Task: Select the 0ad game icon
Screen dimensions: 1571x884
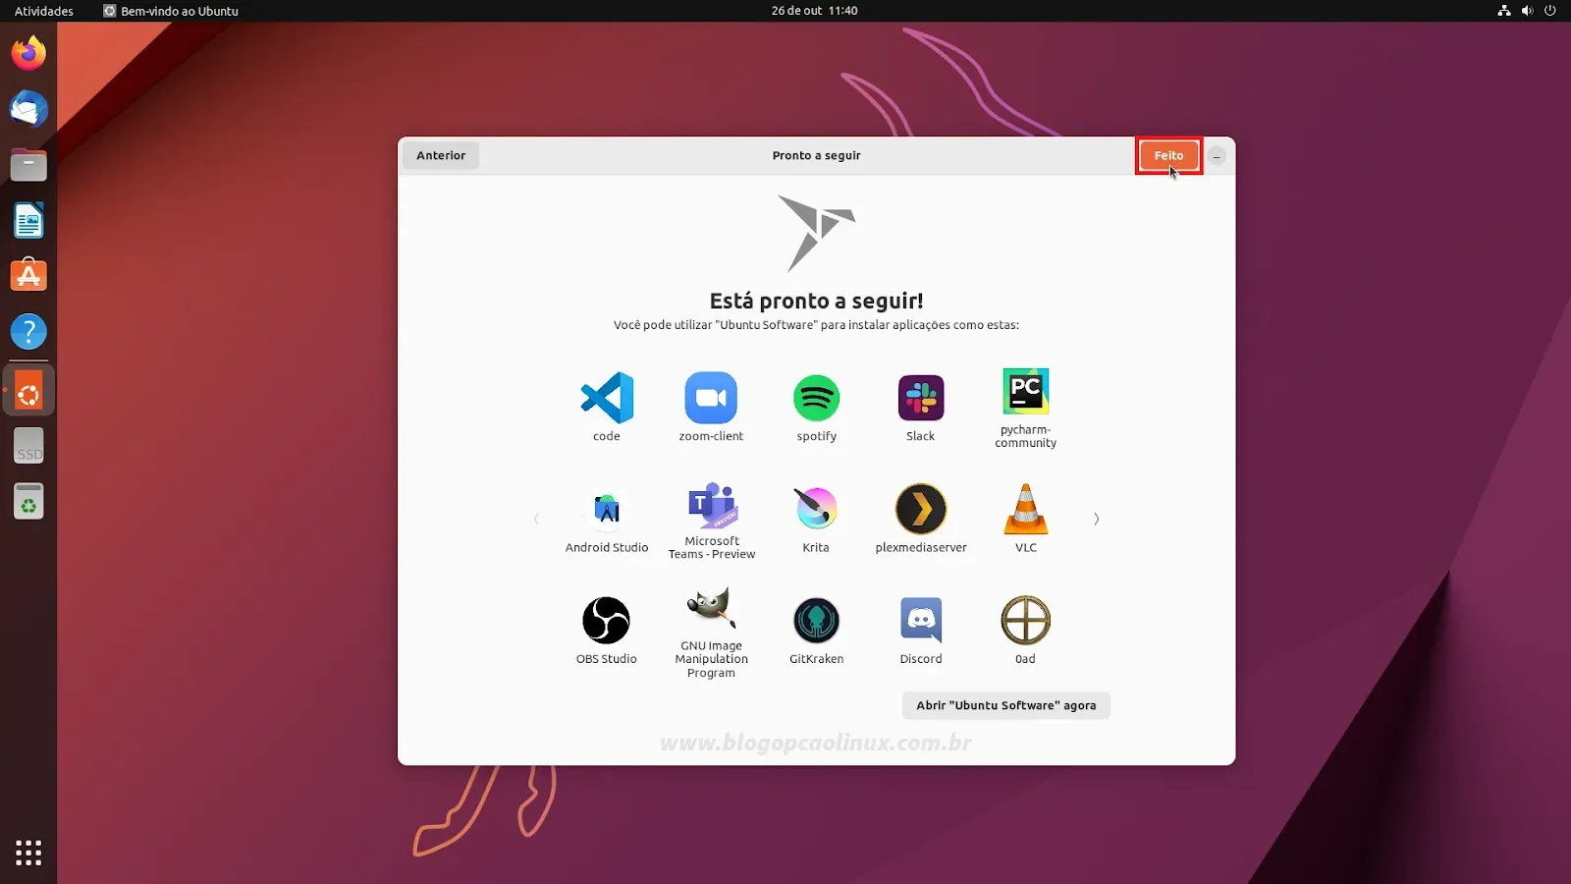Action: tap(1025, 620)
